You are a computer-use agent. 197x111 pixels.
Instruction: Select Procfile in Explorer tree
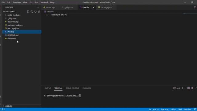(22, 32)
